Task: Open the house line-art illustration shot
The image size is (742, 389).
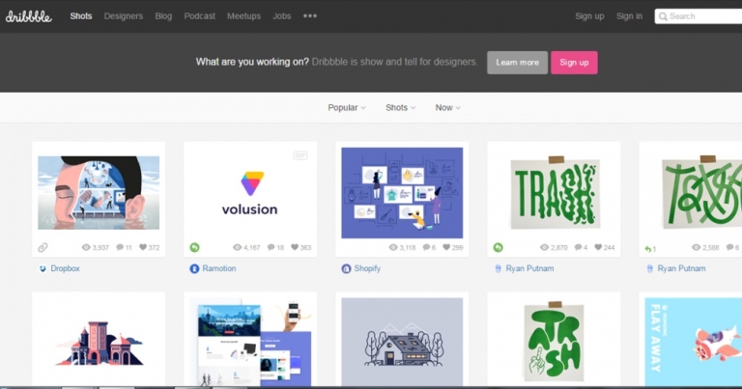Action: [402, 343]
